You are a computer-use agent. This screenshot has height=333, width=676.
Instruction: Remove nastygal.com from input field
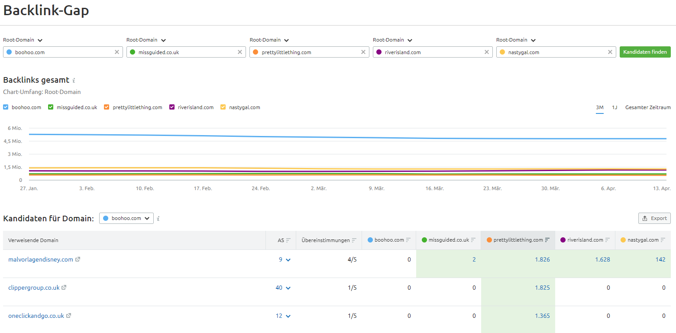coord(610,52)
